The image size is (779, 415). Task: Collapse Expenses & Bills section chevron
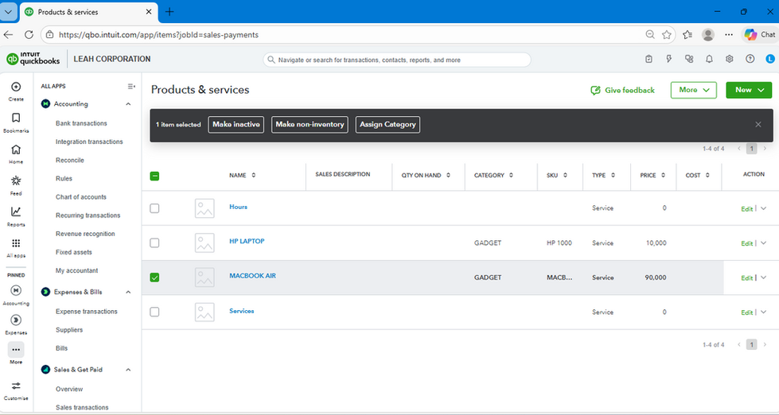(x=128, y=292)
